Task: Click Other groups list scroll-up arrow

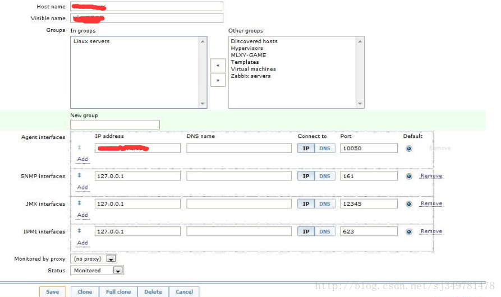Action: (x=360, y=41)
